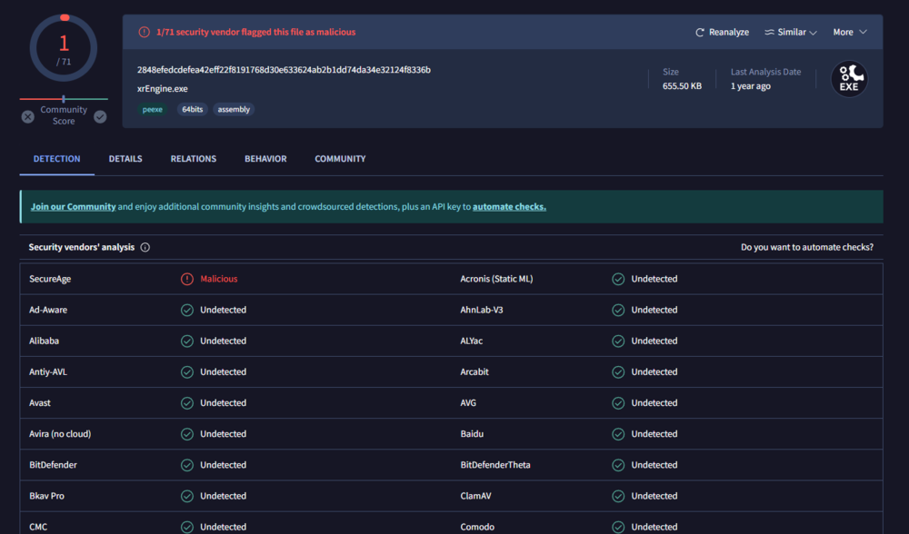Image resolution: width=909 pixels, height=534 pixels.
Task: Click the Reanalyze refresh icon
Action: click(700, 32)
